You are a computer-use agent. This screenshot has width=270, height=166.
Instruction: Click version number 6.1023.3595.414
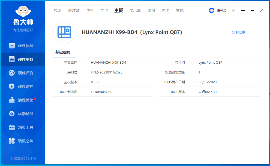(23, 159)
